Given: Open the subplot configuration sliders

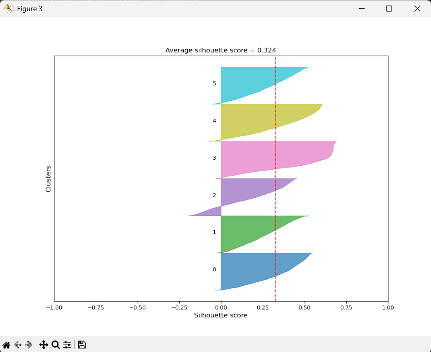Looking at the screenshot, I should [67, 344].
